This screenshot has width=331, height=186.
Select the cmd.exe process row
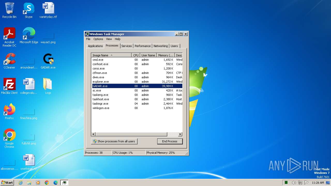coord(137,60)
